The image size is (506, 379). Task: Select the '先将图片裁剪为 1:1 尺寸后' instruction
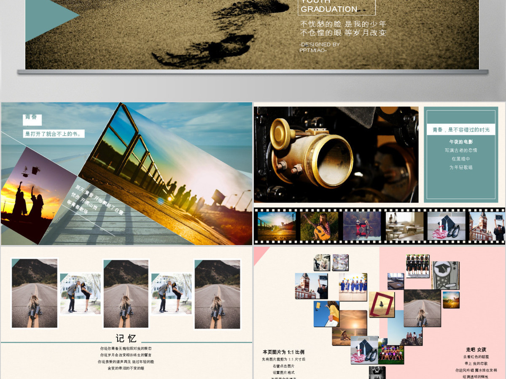point(283,359)
